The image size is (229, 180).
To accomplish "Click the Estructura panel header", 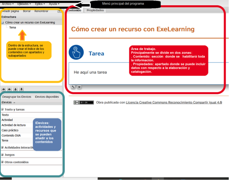I will pyautogui.click(x=31, y=17).
